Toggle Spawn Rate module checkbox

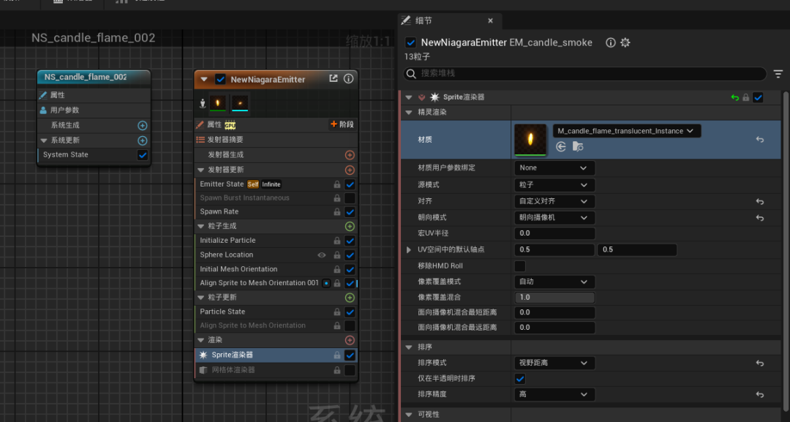pos(350,212)
